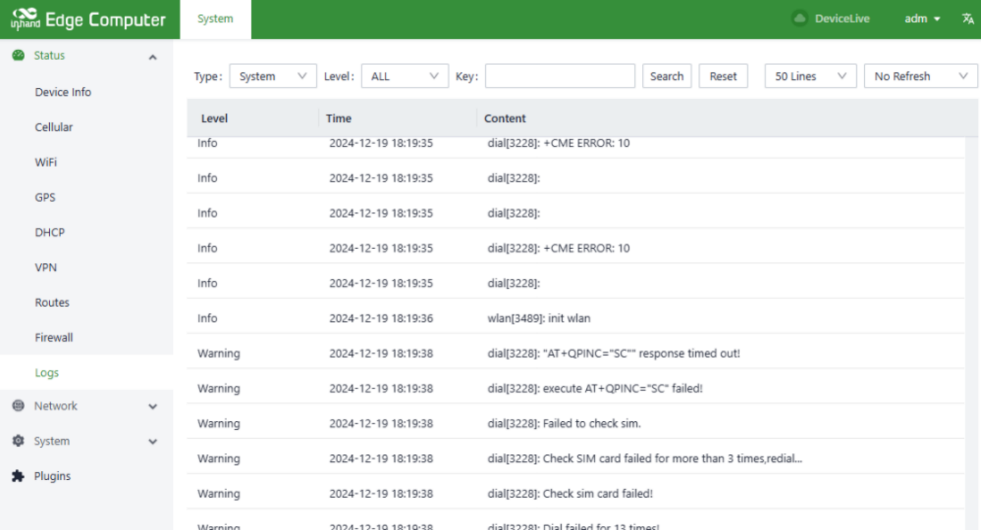Click the DeviceLive cloud status icon
Viewport: 981px width, 531px height.
point(799,19)
